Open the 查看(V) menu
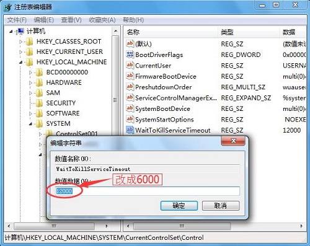This screenshot has width=310, height=246. coord(71,20)
